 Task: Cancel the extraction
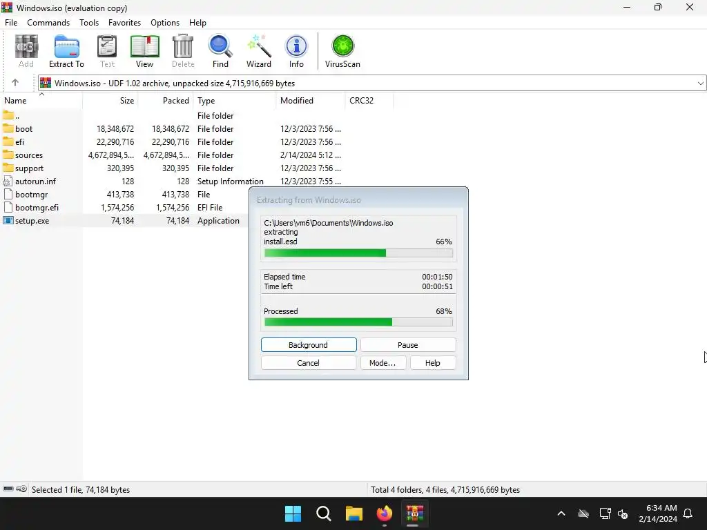click(x=309, y=363)
